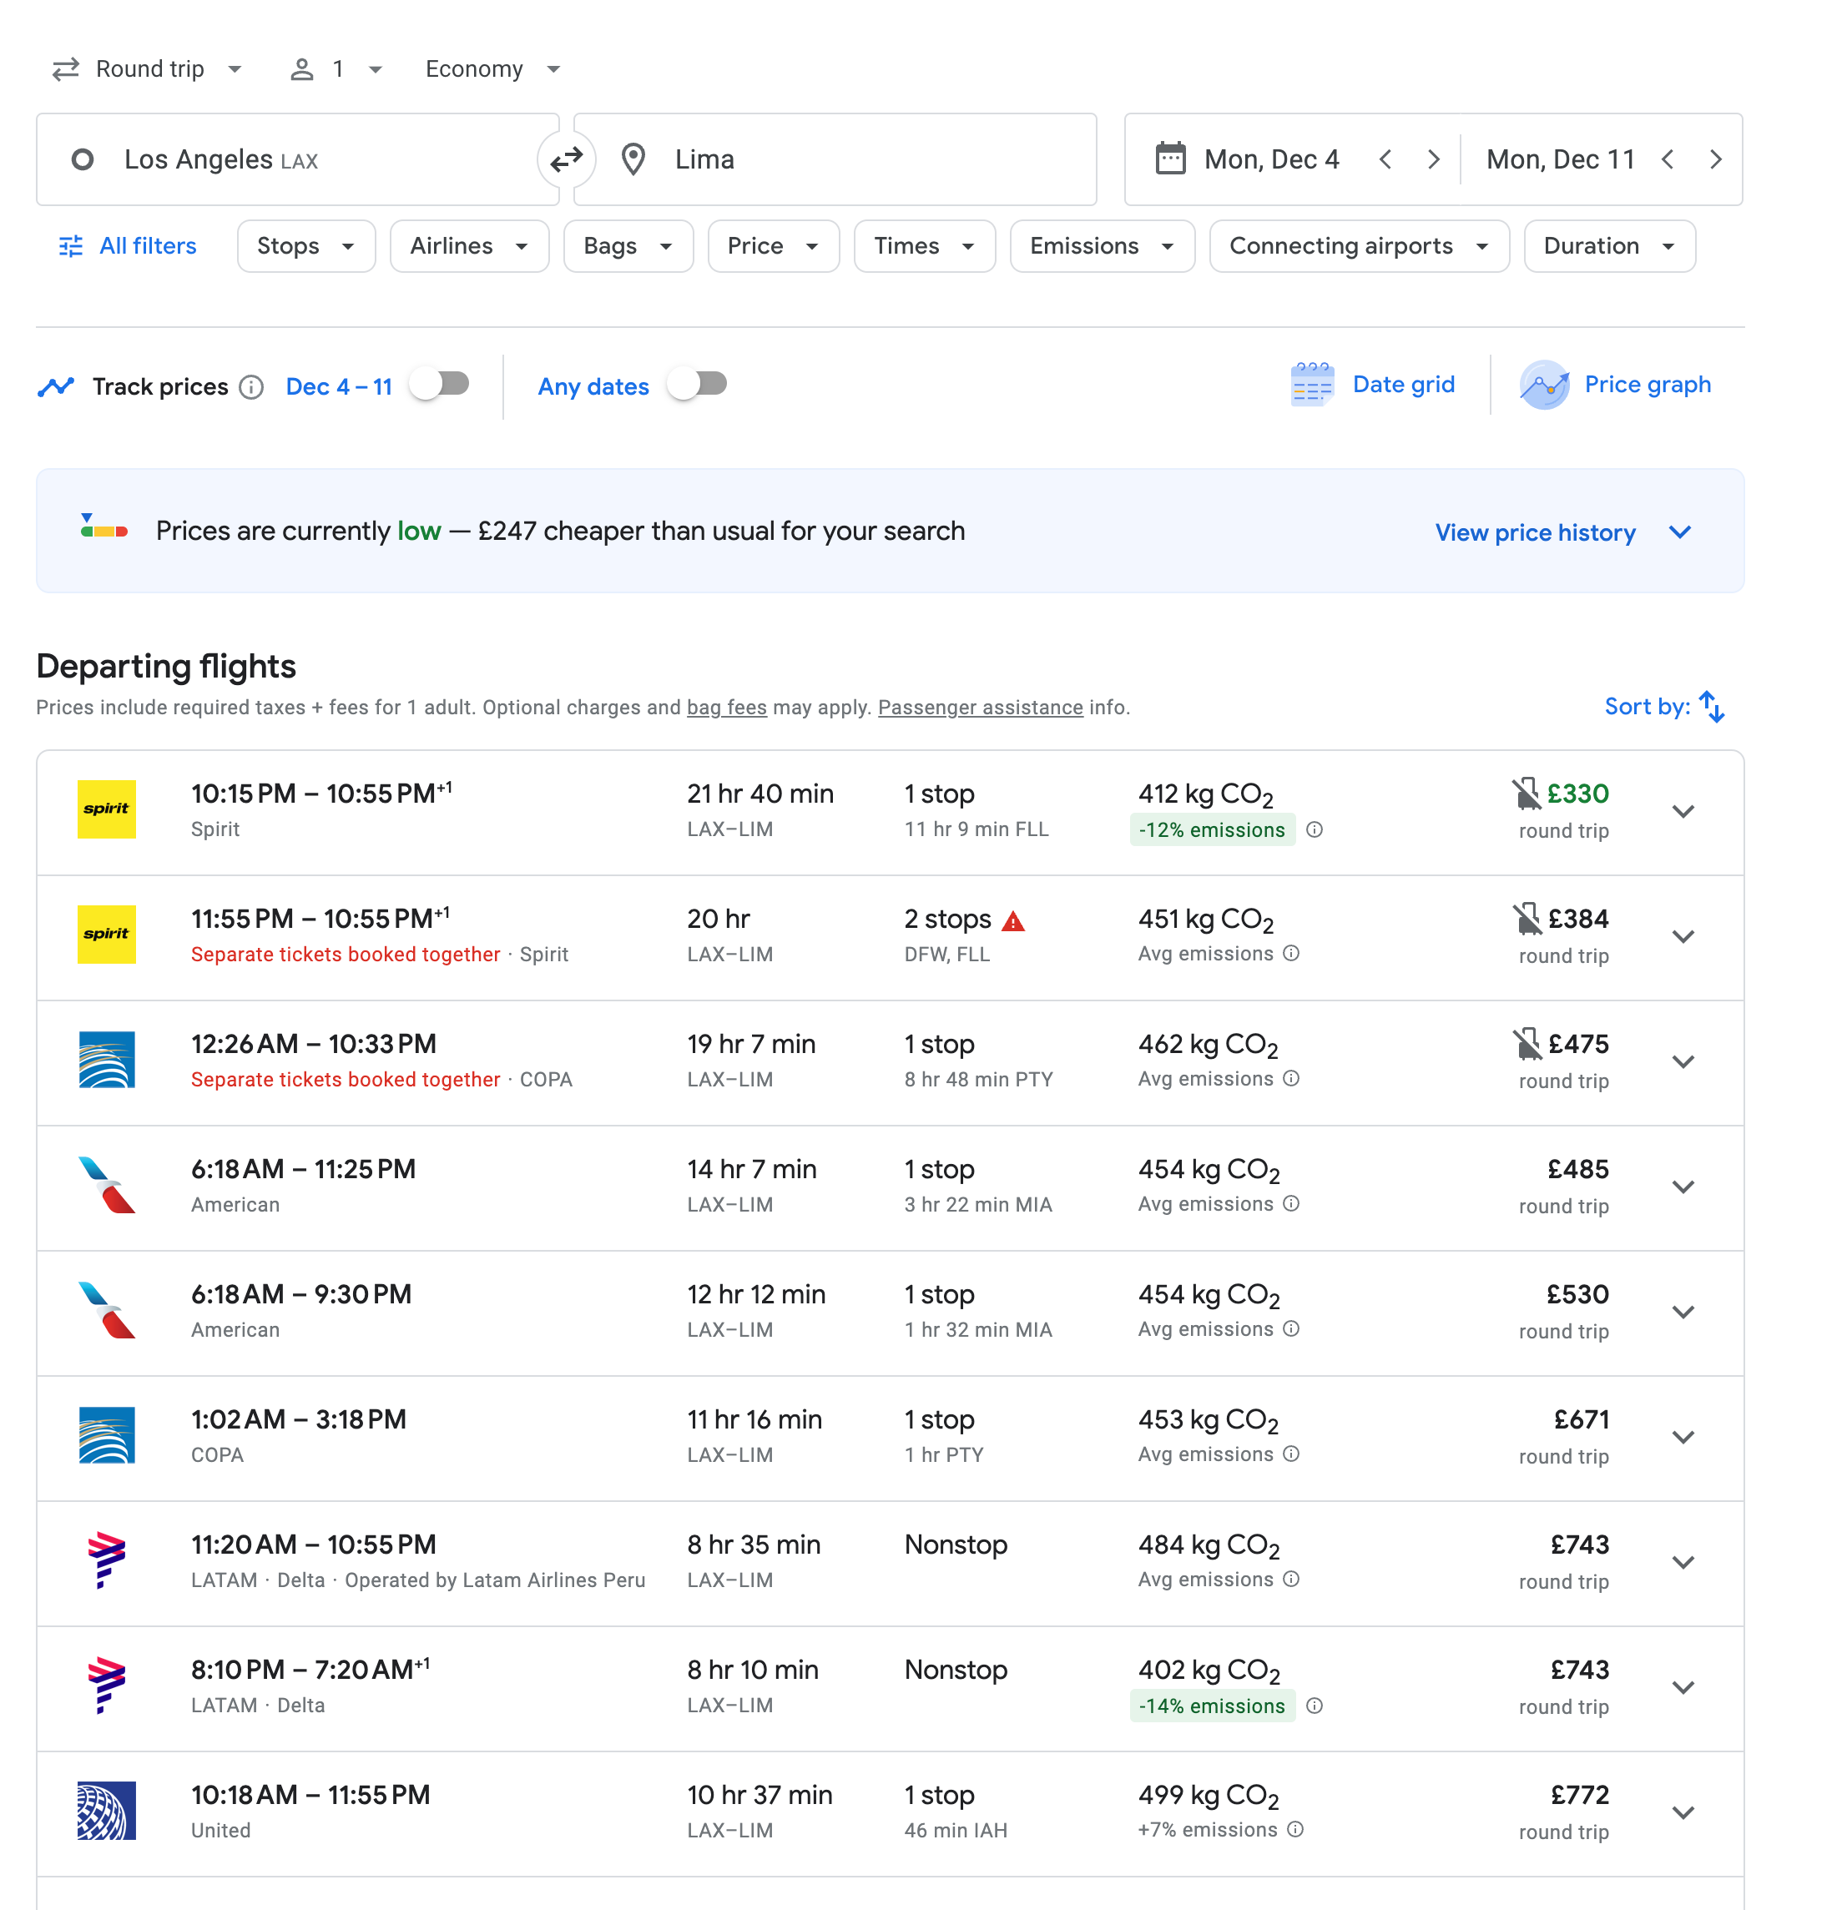Open the Price graph icon
Viewport: 1847px width, 1910px height.
[x=1545, y=385]
